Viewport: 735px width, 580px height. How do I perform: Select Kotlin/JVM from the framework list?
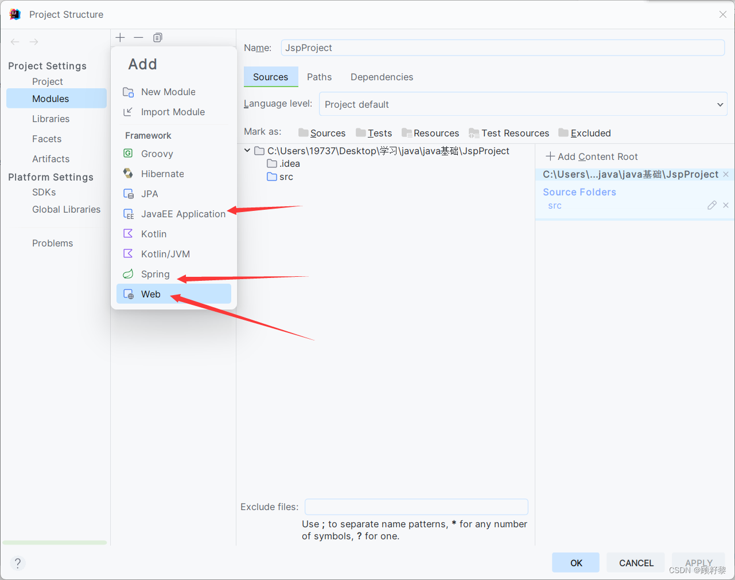click(174, 254)
